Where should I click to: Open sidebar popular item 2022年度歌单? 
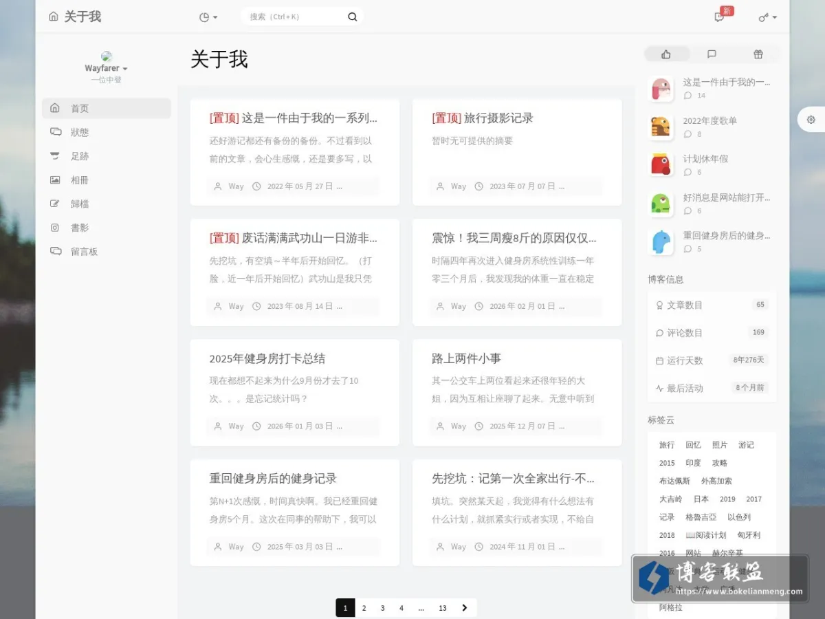710,121
